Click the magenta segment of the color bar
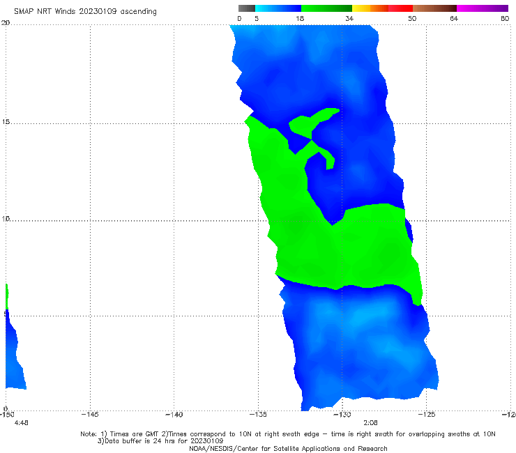Image resolution: width=516 pixels, height=453 pixels. [x=483, y=8]
